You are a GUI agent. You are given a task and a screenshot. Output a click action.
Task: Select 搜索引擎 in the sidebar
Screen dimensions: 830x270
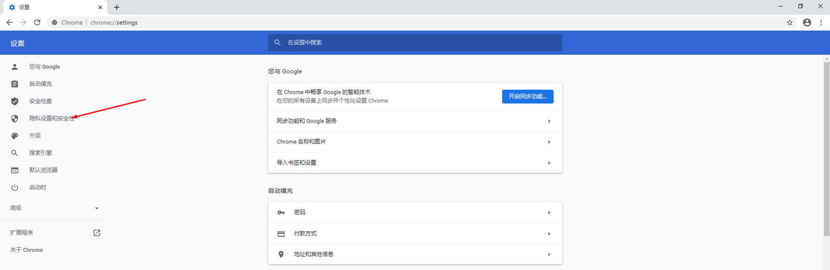click(40, 153)
